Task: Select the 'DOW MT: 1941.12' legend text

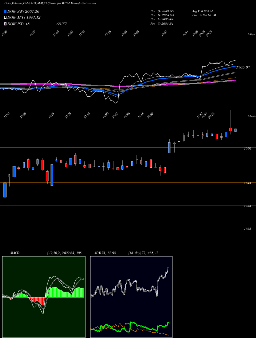Action: click(x=24, y=18)
